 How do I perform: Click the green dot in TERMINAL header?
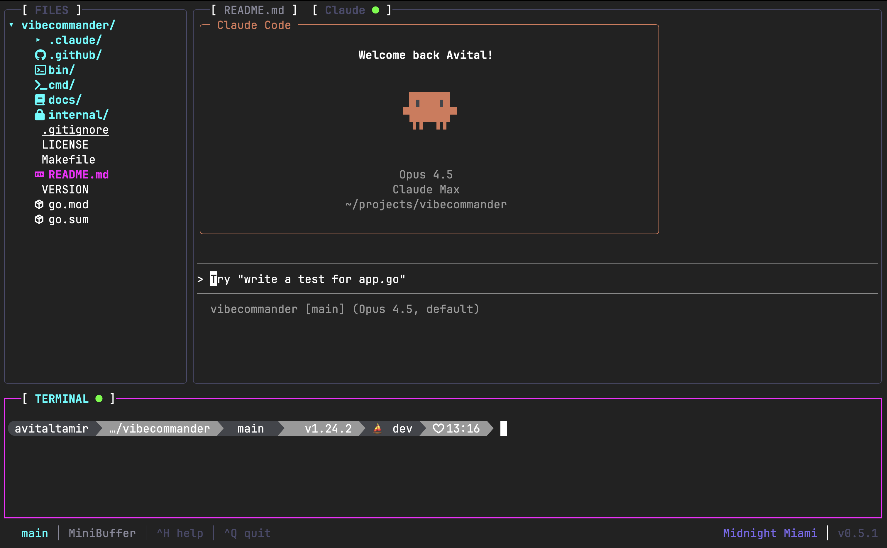pos(99,399)
